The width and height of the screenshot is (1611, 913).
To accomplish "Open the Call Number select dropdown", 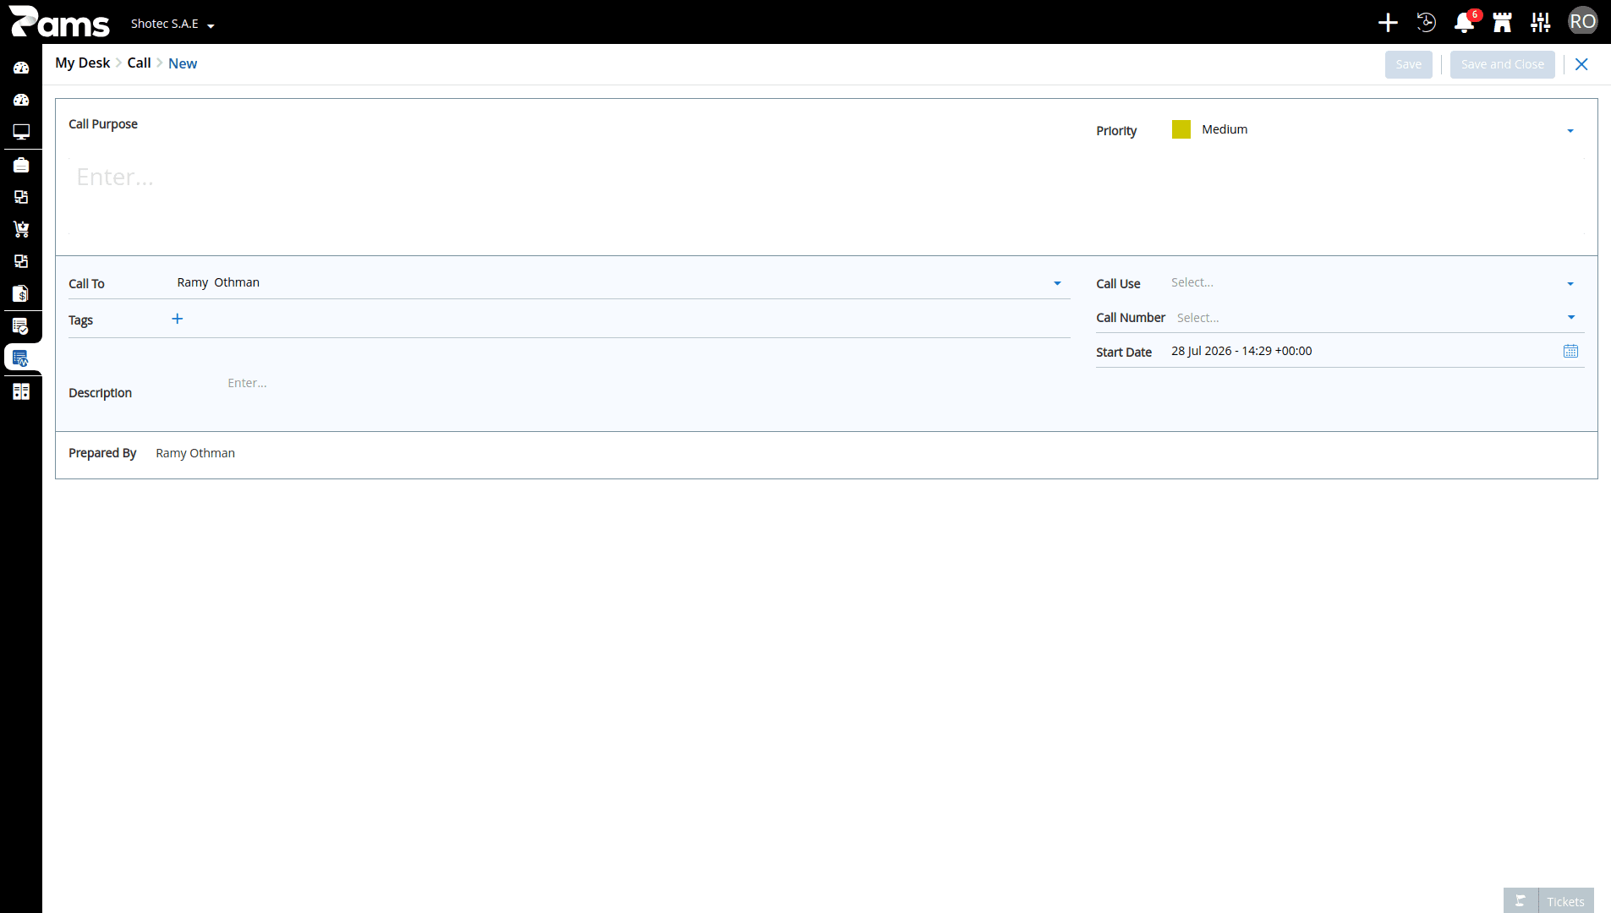I will [x=1379, y=318].
